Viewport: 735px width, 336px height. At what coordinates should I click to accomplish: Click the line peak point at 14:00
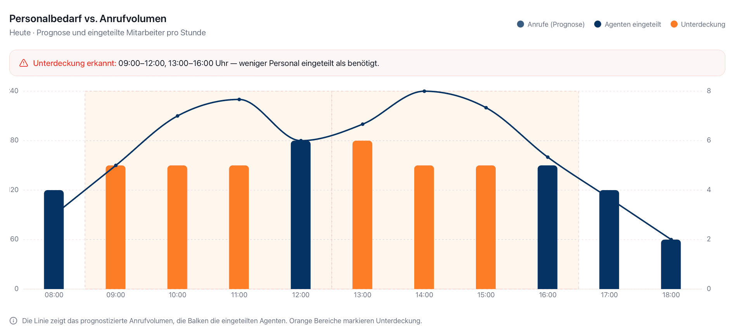[424, 91]
